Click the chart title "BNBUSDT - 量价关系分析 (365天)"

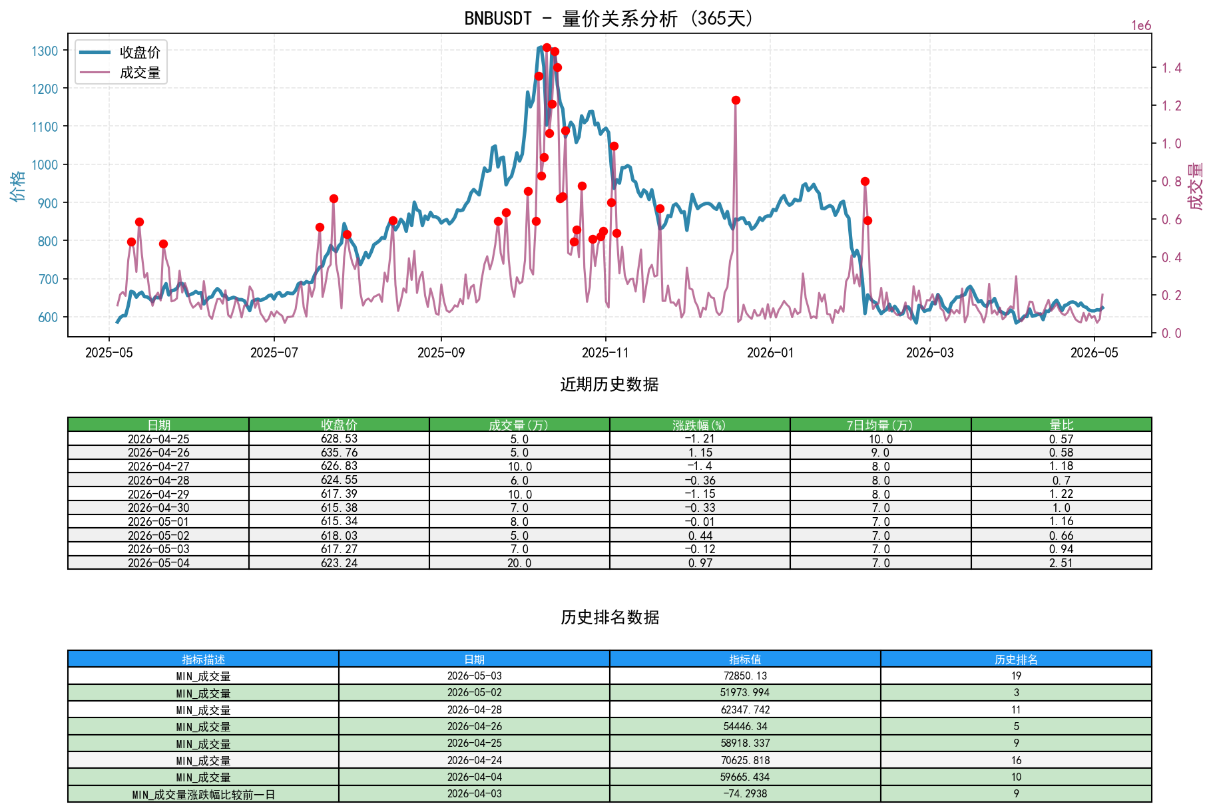coord(609,18)
